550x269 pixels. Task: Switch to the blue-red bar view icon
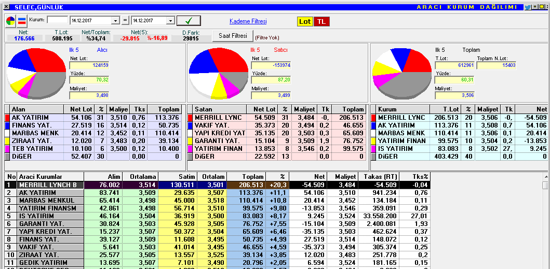tap(22, 21)
